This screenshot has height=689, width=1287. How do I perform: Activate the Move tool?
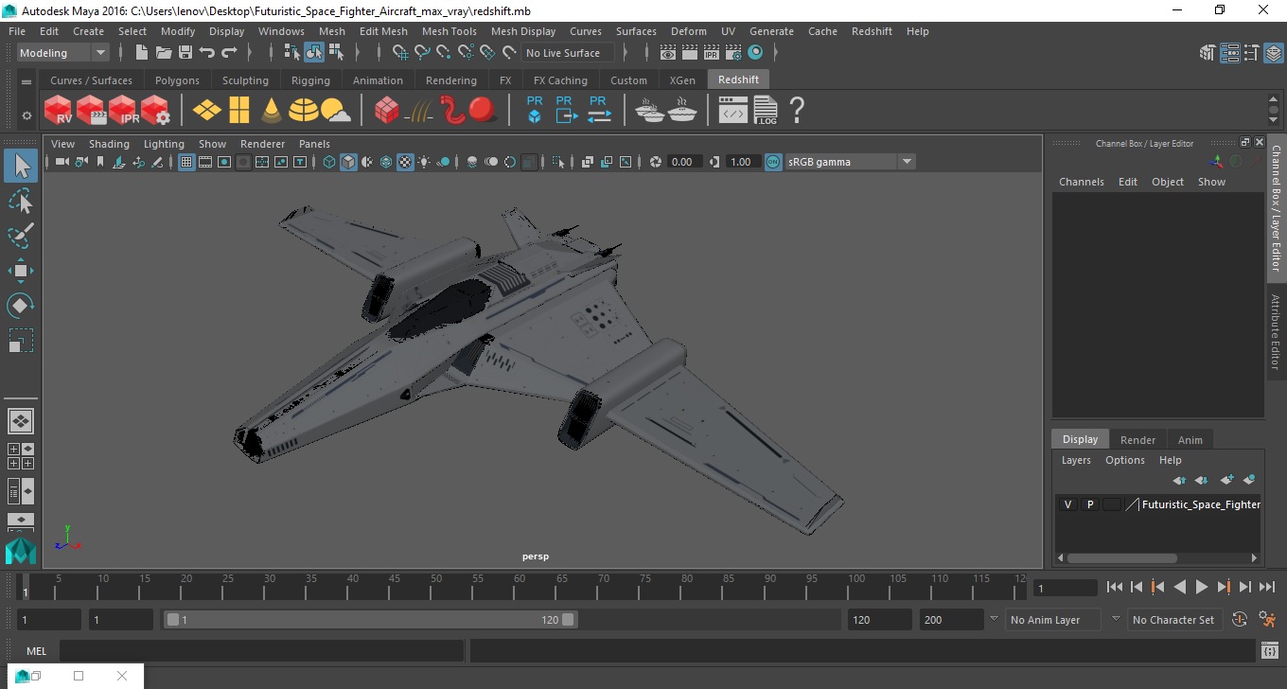(x=21, y=271)
